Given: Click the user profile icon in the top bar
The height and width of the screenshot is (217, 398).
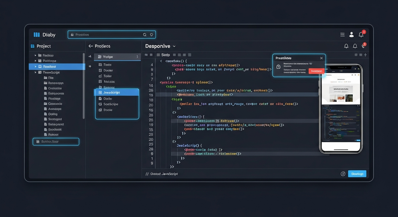Looking at the screenshot, I should tap(351, 34).
